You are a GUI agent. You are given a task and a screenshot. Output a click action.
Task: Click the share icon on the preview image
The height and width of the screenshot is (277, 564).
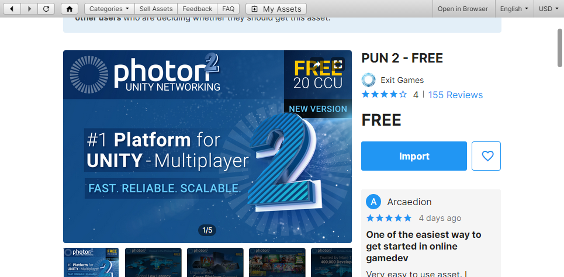tap(317, 64)
